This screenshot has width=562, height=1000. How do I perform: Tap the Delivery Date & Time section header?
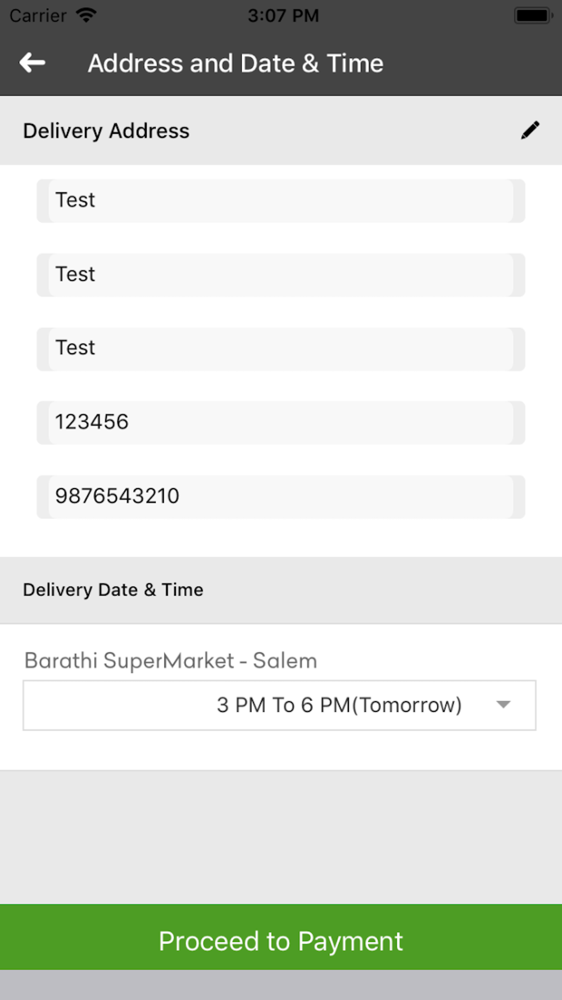pos(113,590)
